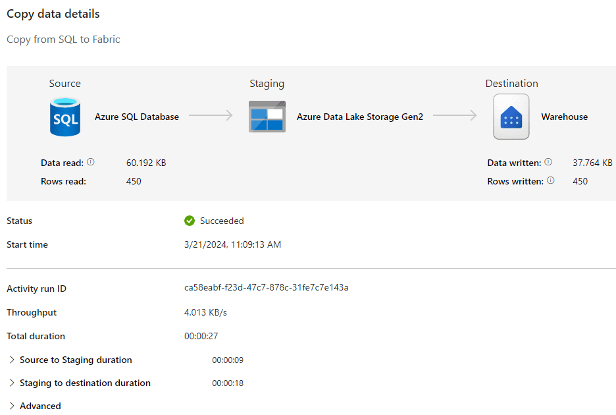The width and height of the screenshot is (616, 415).
Task: Click the Status label
Action: click(x=19, y=221)
